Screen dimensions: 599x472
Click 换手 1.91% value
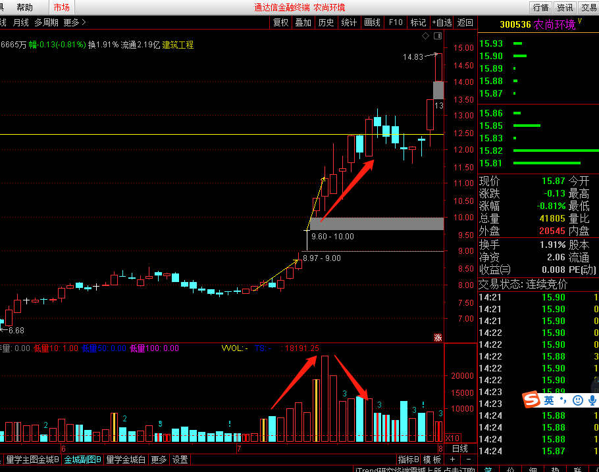(x=552, y=245)
